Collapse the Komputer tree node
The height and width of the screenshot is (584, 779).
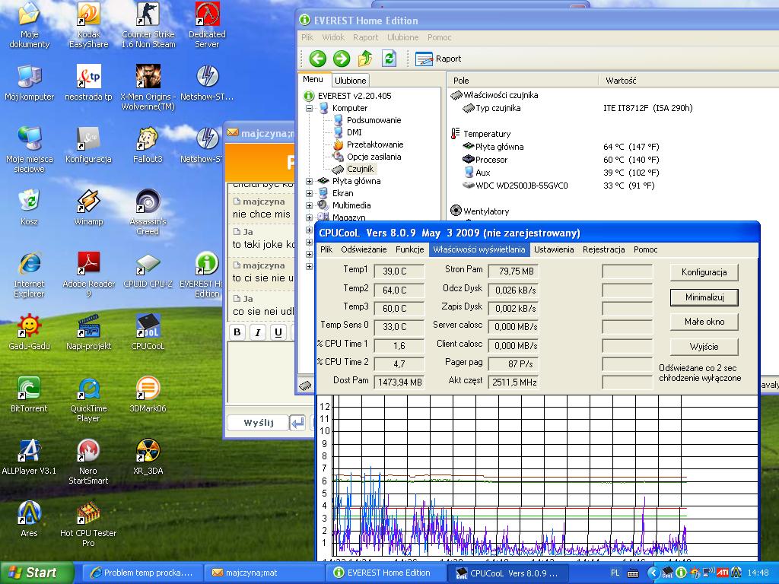310,108
